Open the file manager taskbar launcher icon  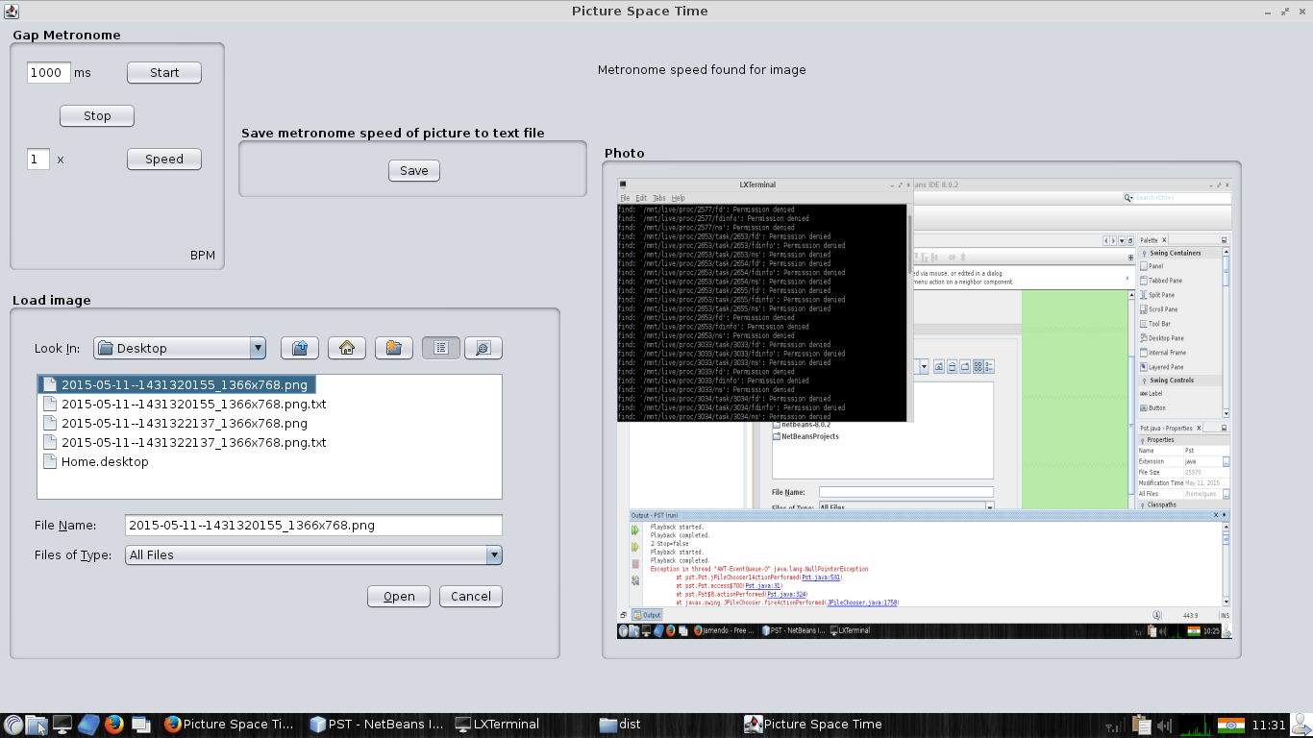pyautogui.click(x=37, y=725)
